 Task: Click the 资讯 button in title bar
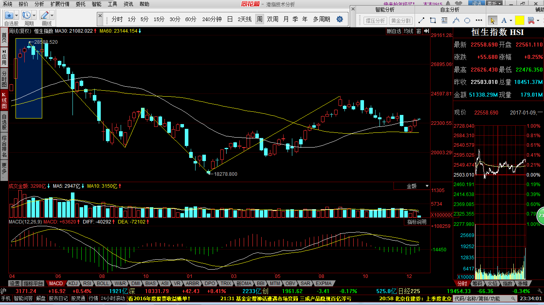[x=477, y=4]
